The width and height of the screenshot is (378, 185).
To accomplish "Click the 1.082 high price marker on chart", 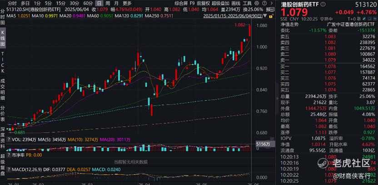I will [x=240, y=24].
